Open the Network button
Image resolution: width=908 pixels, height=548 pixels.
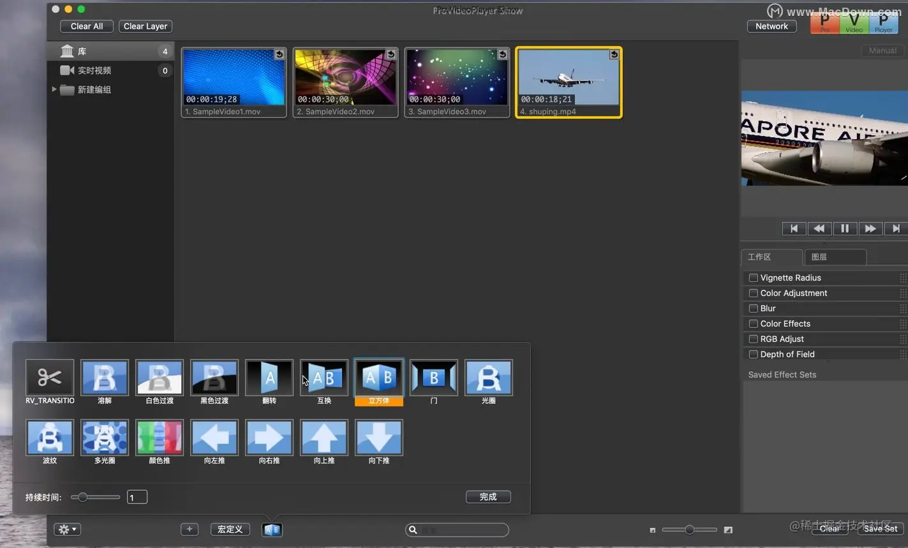click(772, 26)
